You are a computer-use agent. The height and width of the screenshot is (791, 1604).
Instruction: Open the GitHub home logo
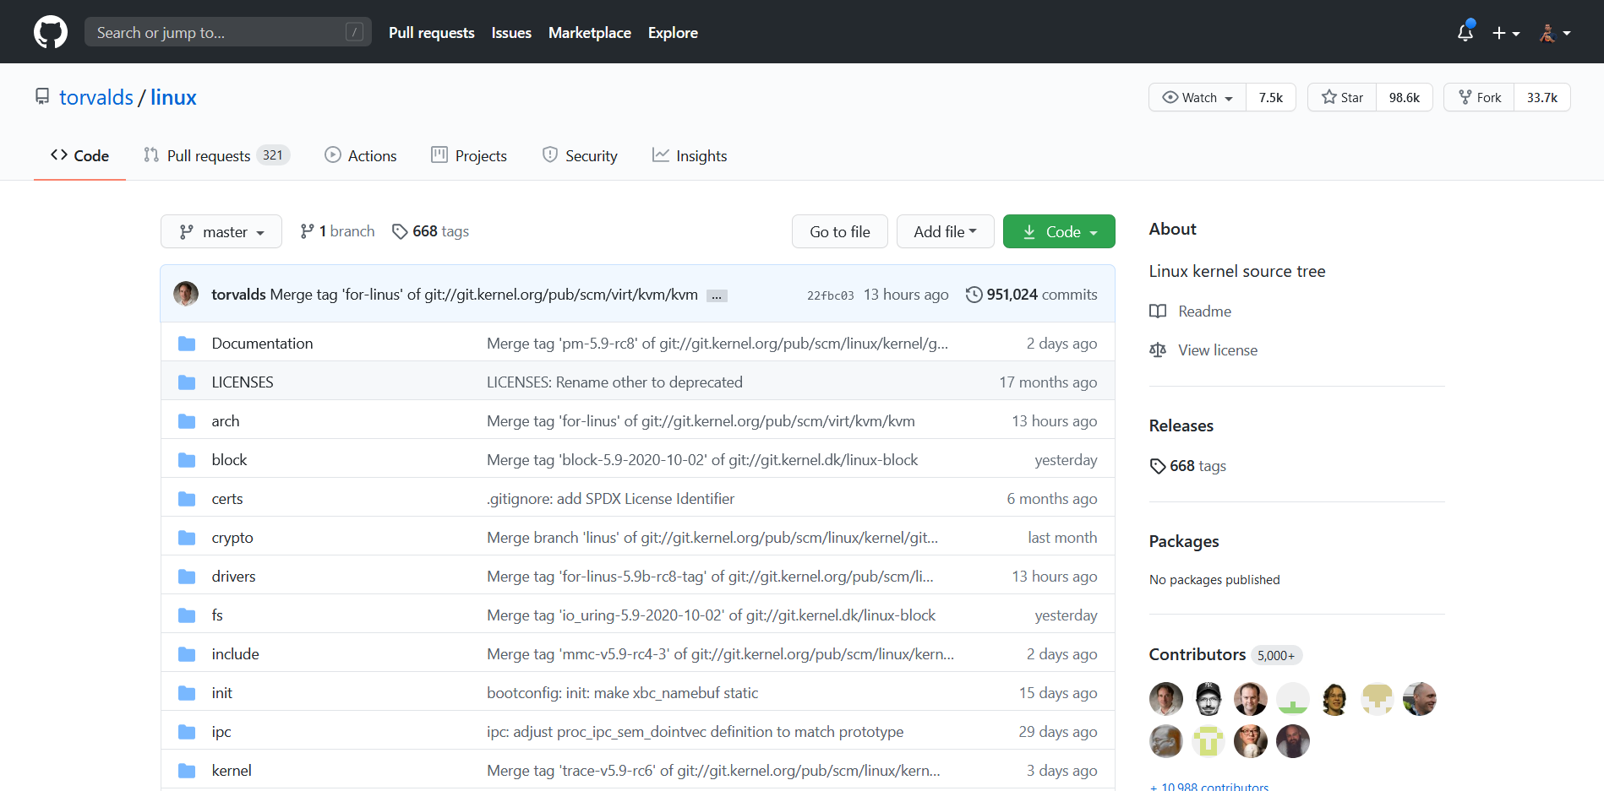tap(51, 32)
